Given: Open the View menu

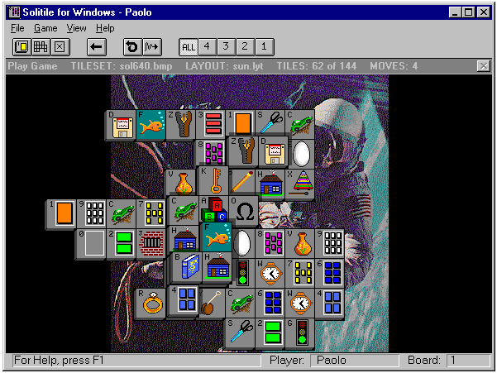Looking at the screenshot, I should (76, 28).
